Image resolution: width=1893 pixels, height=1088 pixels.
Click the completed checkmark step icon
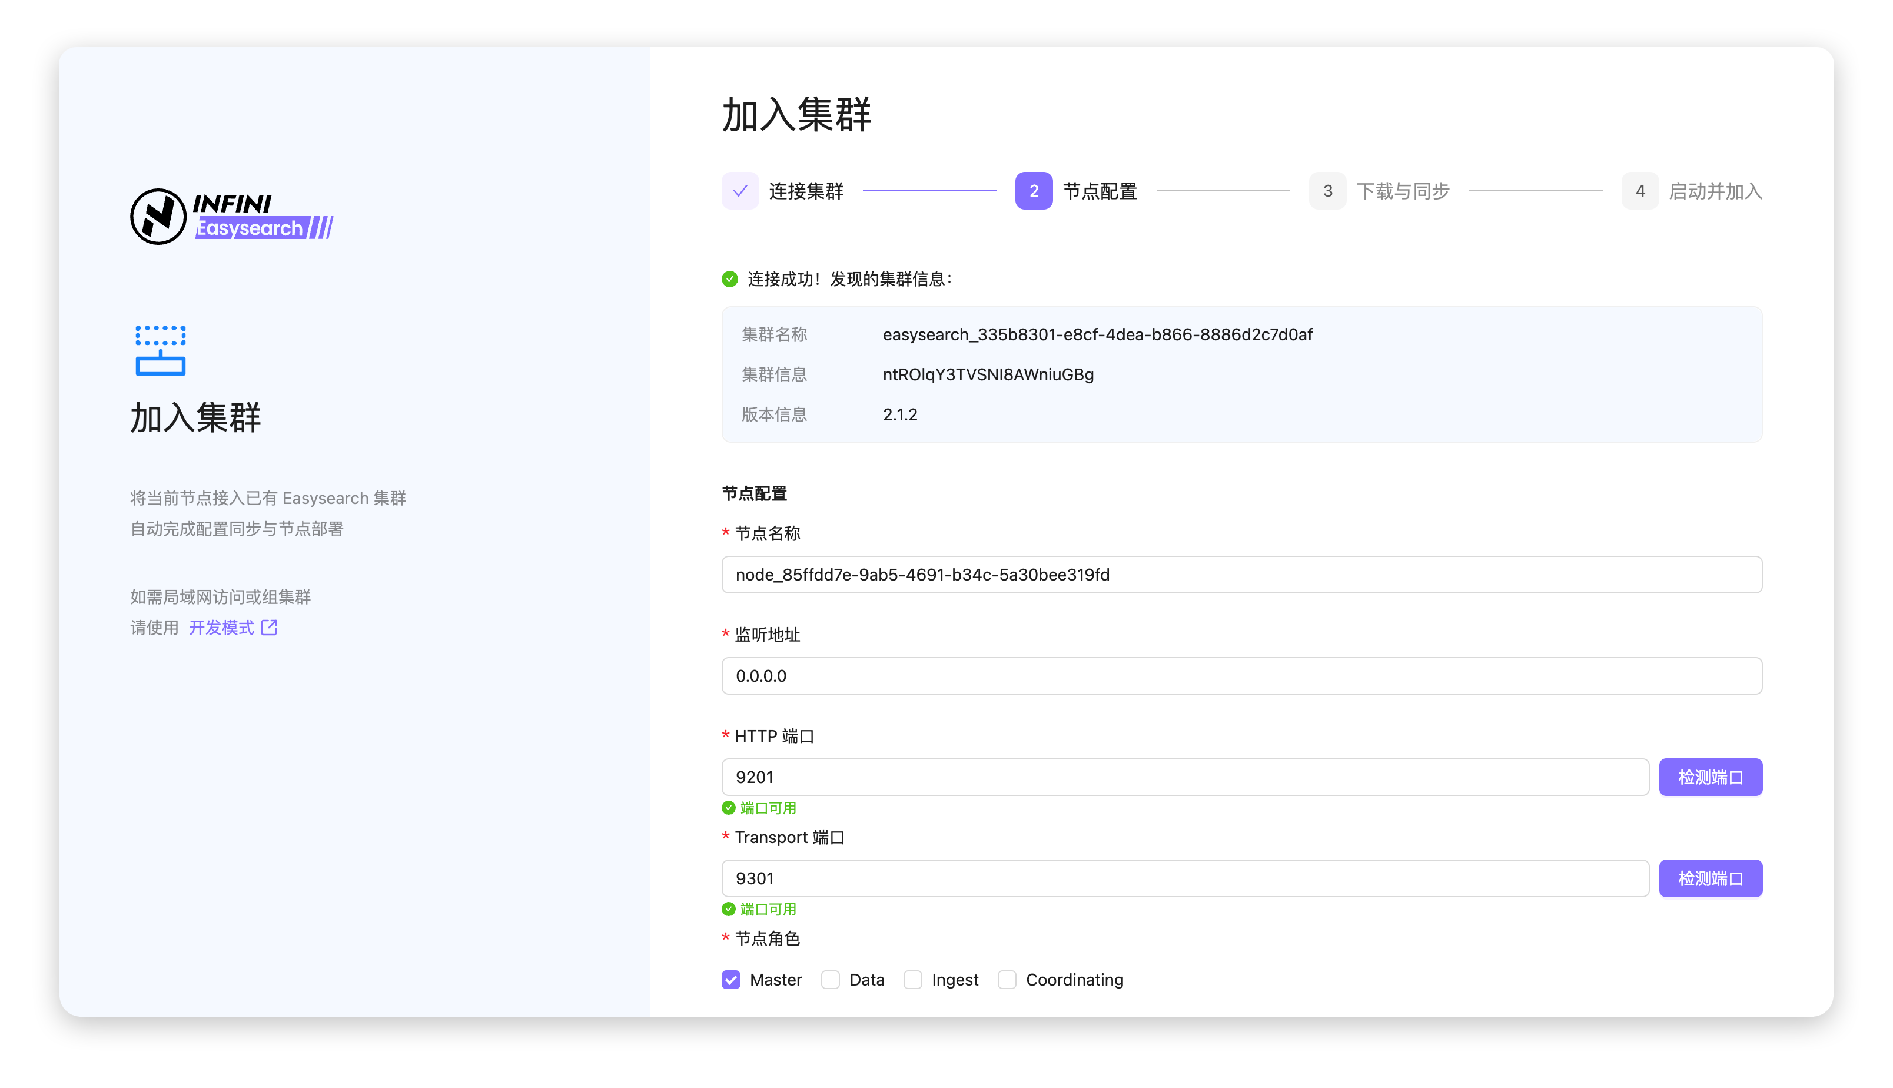(739, 191)
